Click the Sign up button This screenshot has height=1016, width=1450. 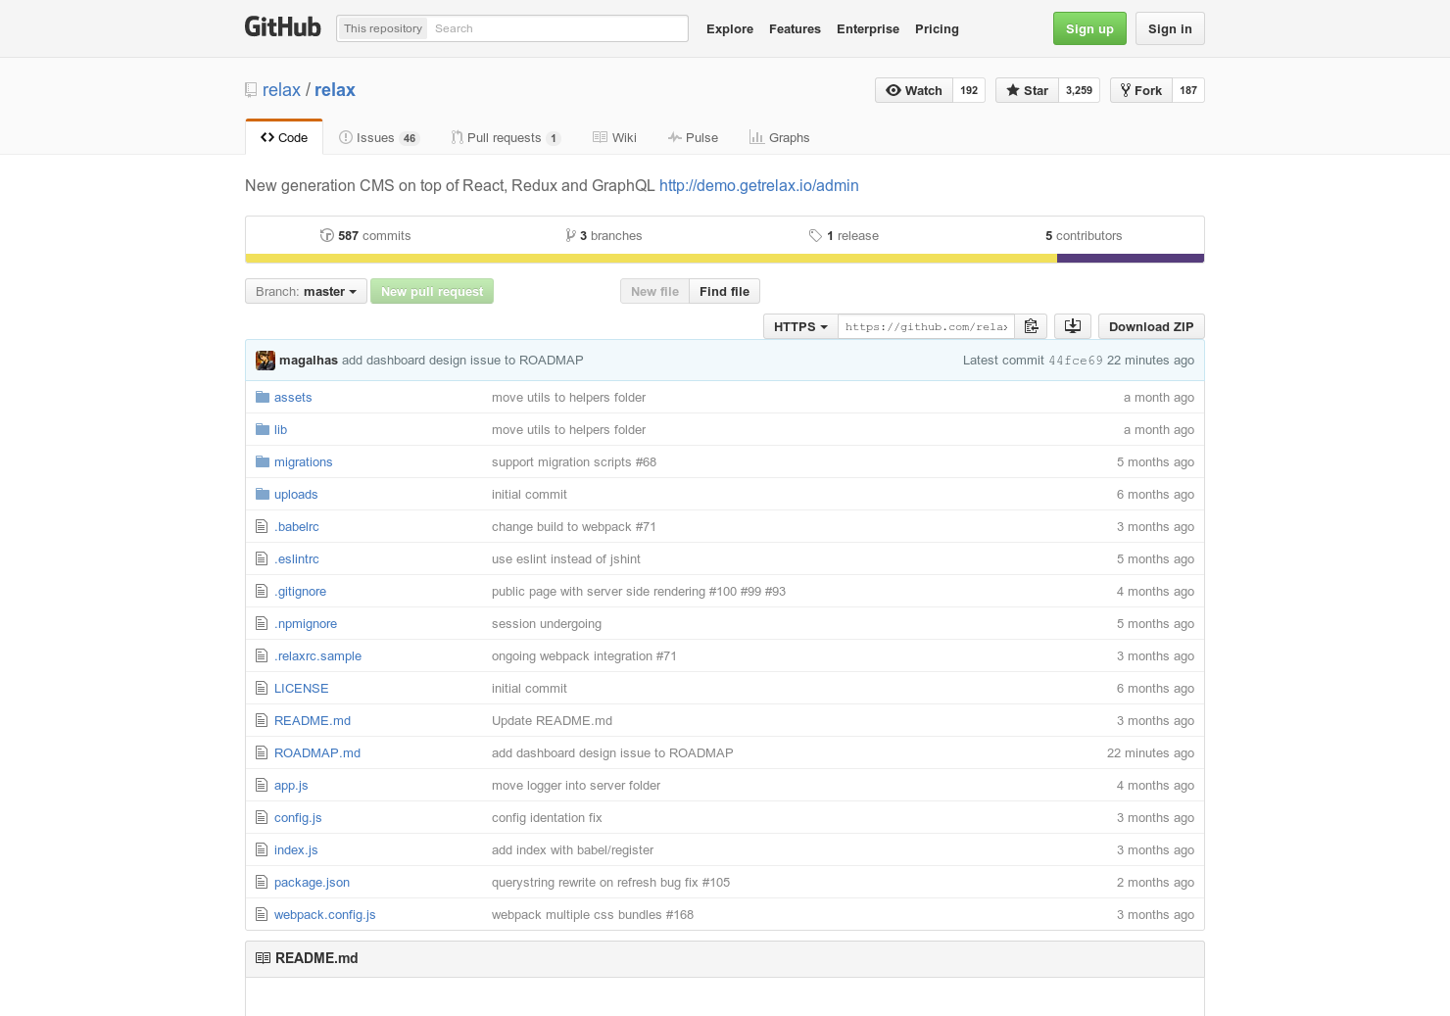1089,28
